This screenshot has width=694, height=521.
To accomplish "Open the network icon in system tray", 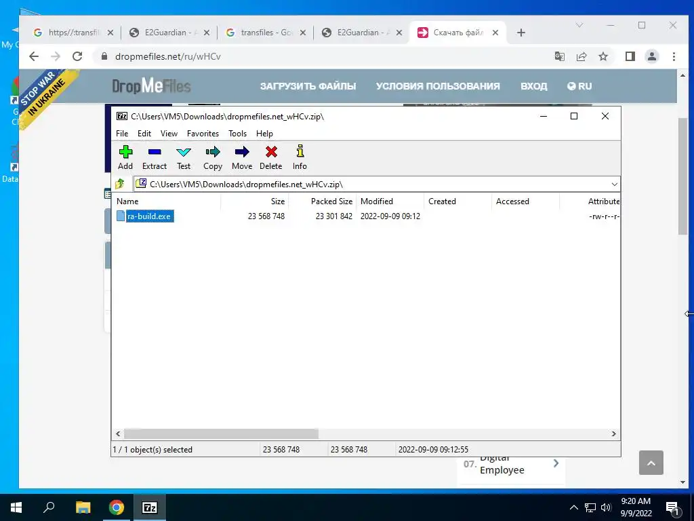I will (x=590, y=507).
